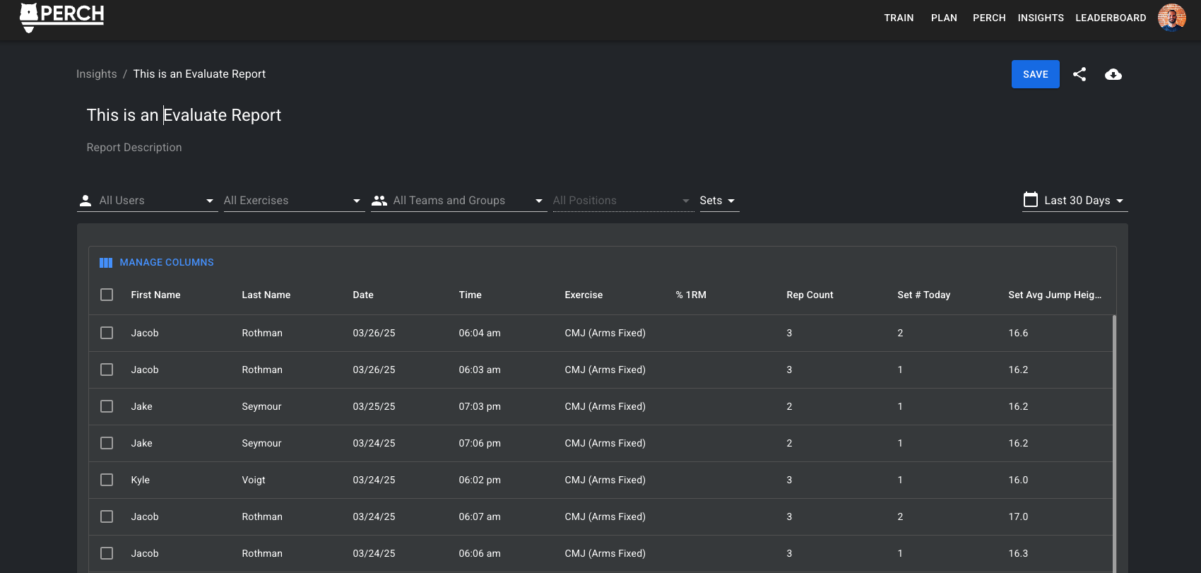Sort by Set # Today column
The width and height of the screenshot is (1201, 573).
click(923, 295)
